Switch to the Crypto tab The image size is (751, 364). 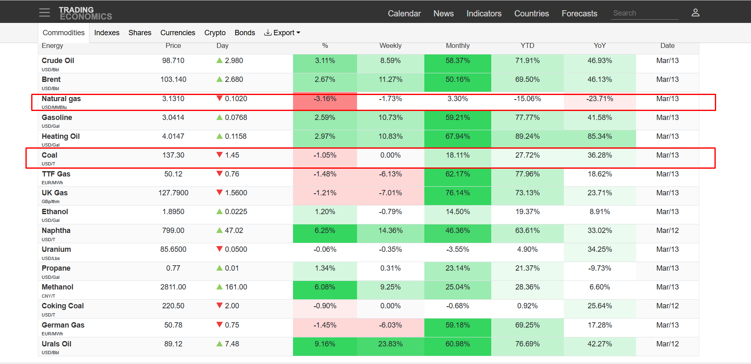(215, 33)
